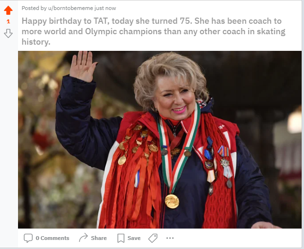This screenshot has width=304, height=249.
Task: Click the word 'history.' ending the title
Action: tap(36, 42)
